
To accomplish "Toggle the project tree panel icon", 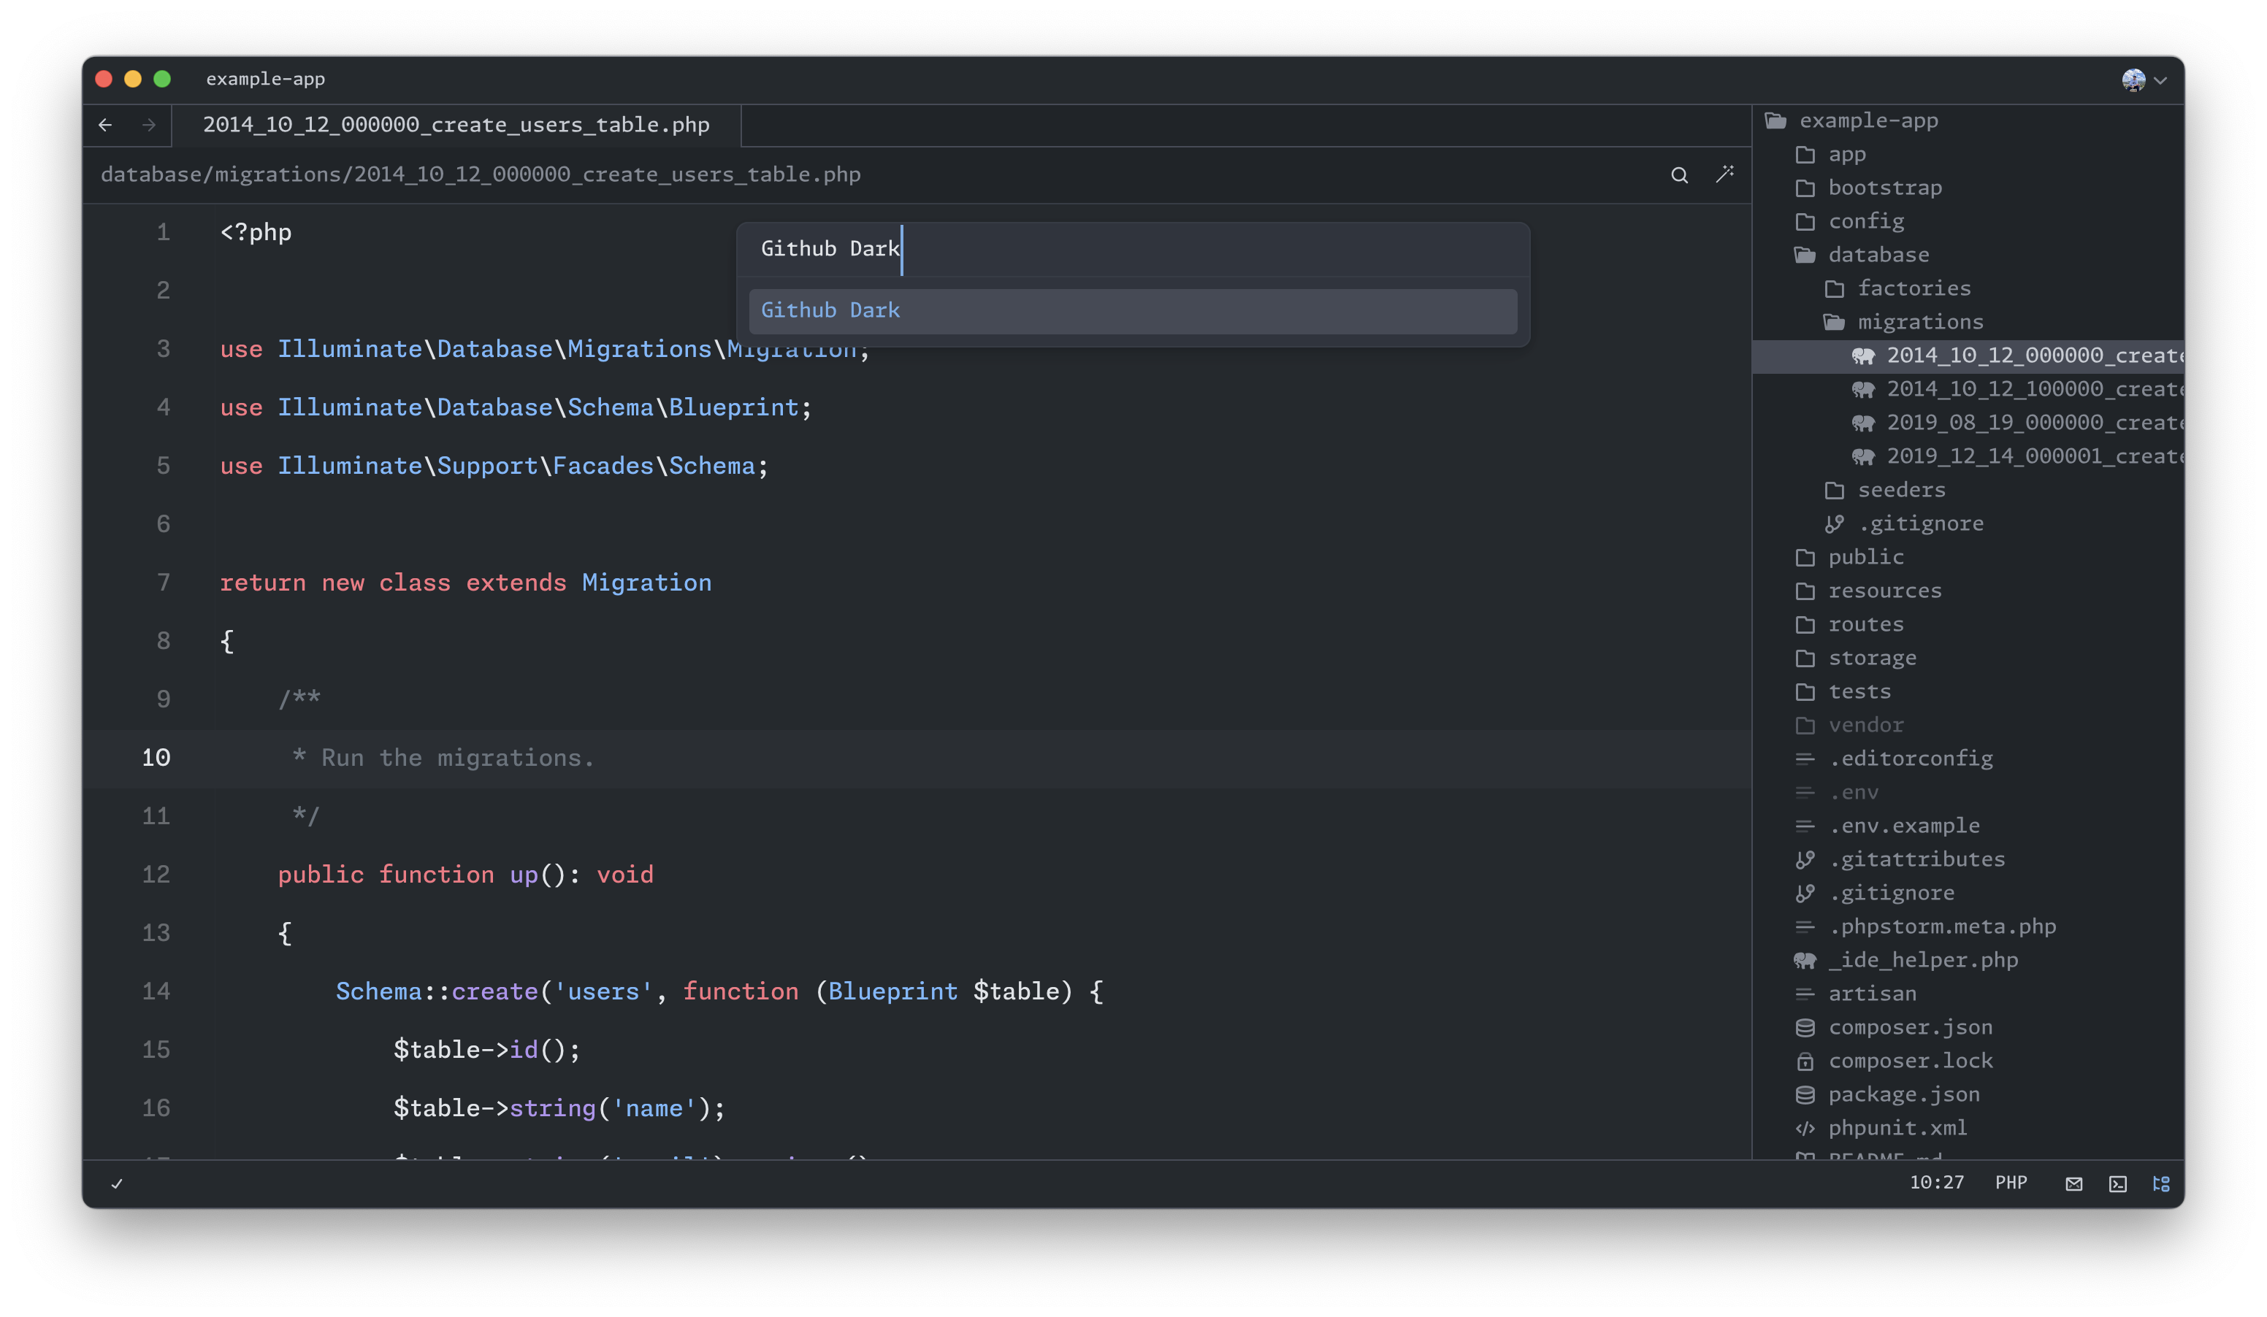I will pos(2161,1184).
